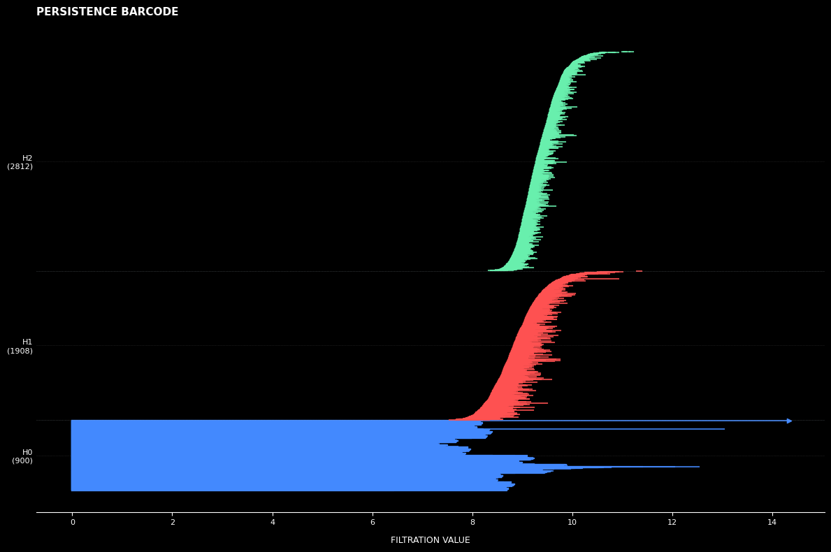Click the x-axis tick label 8
The image size is (831, 552).
pyautogui.click(x=472, y=523)
